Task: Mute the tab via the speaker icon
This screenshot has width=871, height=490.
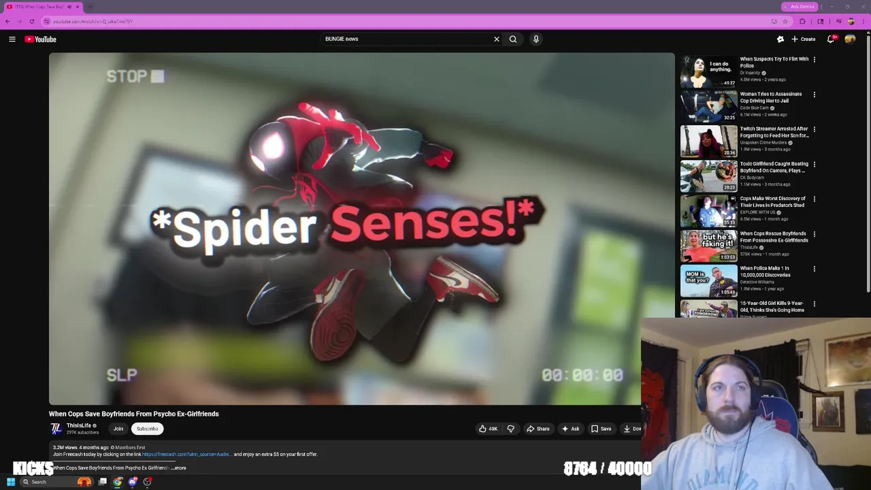Action: click(x=69, y=7)
